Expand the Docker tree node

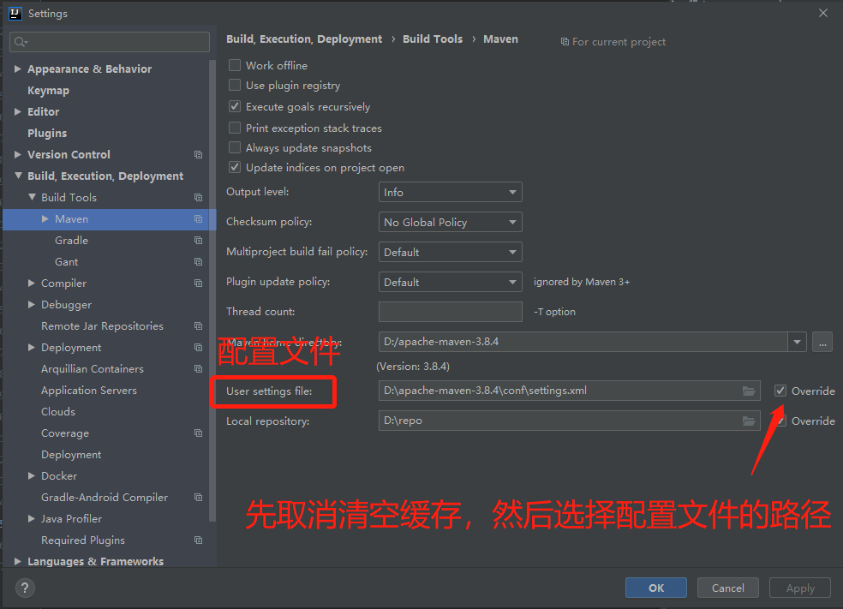point(32,475)
